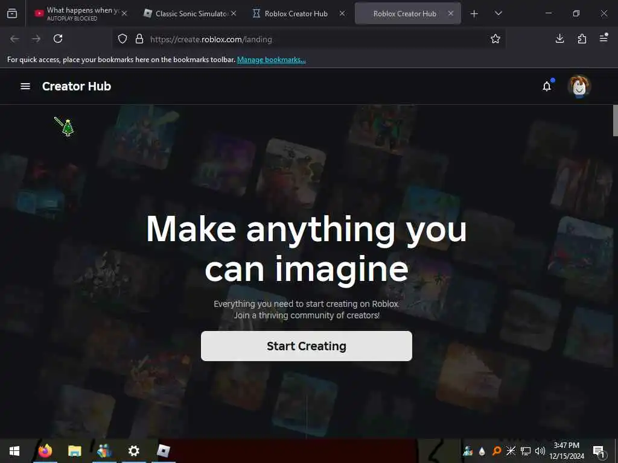Open the Creator Hub hamburger menu
Screen dimensions: 618x463
(x=25, y=86)
